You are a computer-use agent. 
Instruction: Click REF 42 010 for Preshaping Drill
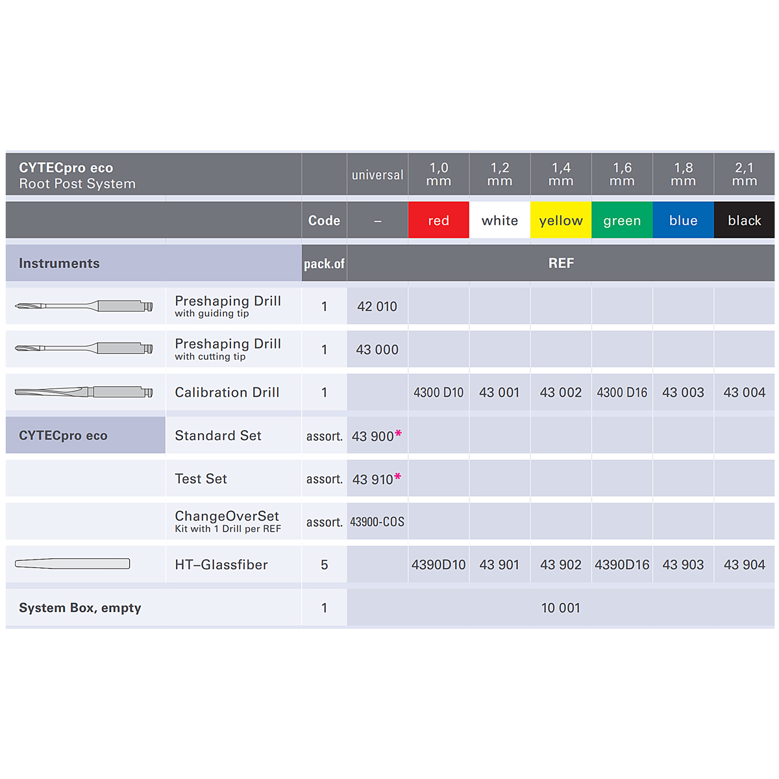pyautogui.click(x=377, y=306)
